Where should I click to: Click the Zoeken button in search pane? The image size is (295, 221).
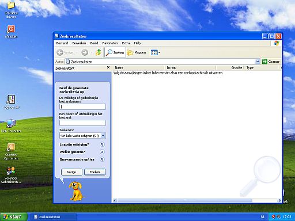click(x=94, y=172)
